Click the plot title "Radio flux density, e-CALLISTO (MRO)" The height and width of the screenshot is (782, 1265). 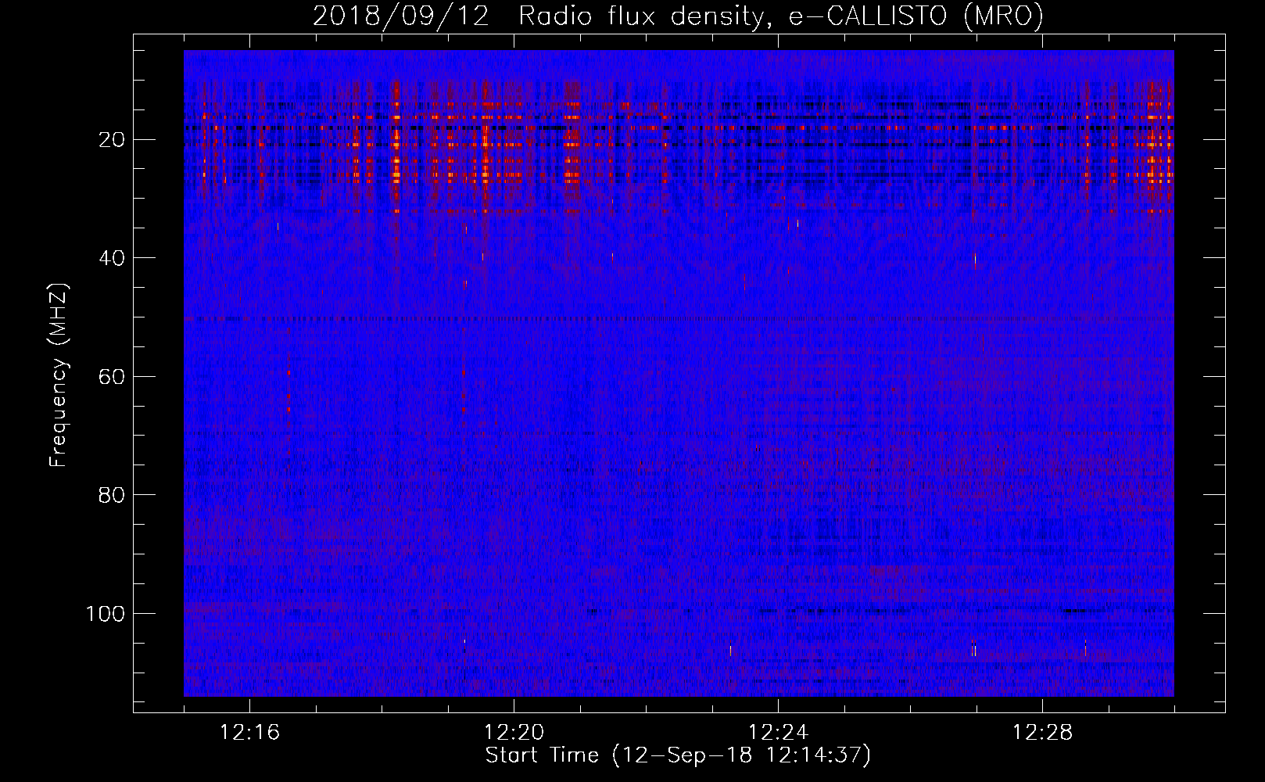(x=781, y=16)
